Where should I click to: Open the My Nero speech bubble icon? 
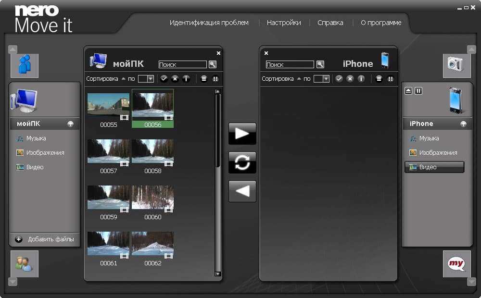coord(457,264)
